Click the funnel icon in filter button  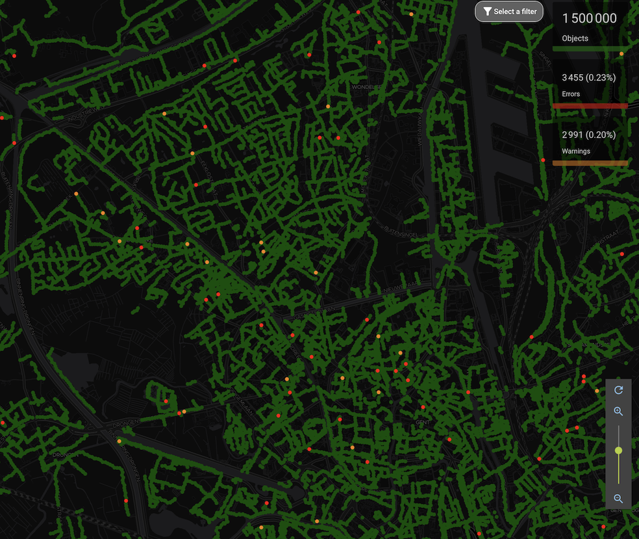[487, 12]
